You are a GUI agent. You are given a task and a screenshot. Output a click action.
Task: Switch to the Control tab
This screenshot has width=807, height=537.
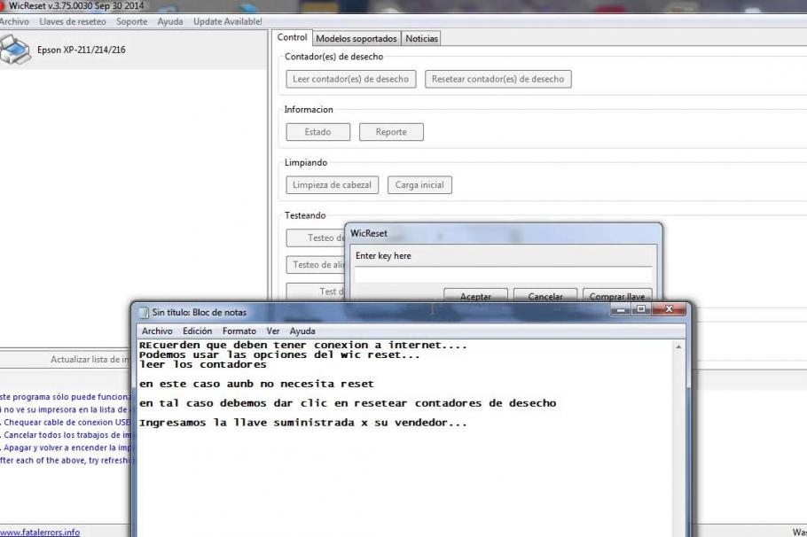click(x=292, y=37)
